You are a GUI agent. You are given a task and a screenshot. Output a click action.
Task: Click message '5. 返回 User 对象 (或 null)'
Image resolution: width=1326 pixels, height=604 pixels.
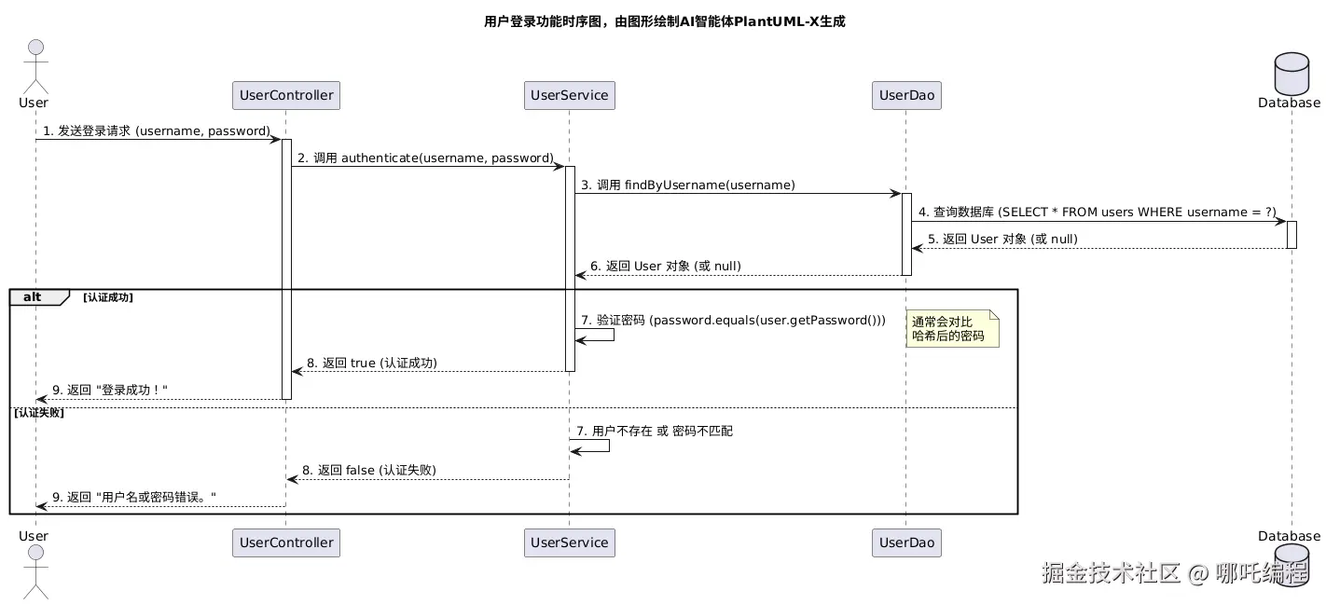[x=1002, y=240]
